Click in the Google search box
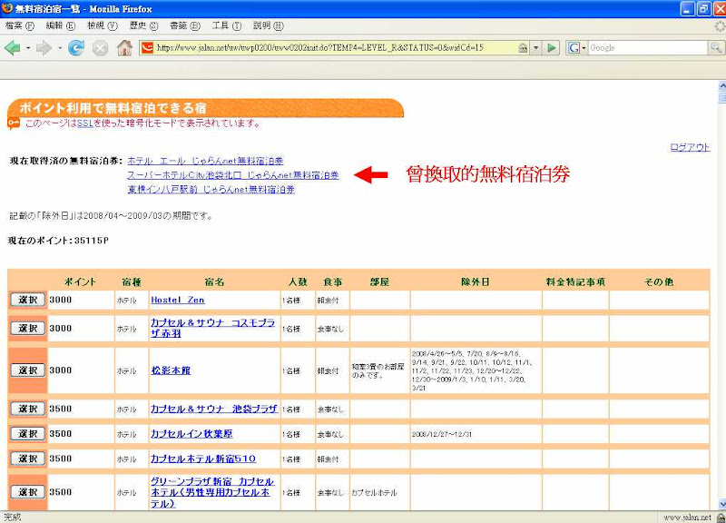The width and height of the screenshot is (726, 523). click(648, 47)
